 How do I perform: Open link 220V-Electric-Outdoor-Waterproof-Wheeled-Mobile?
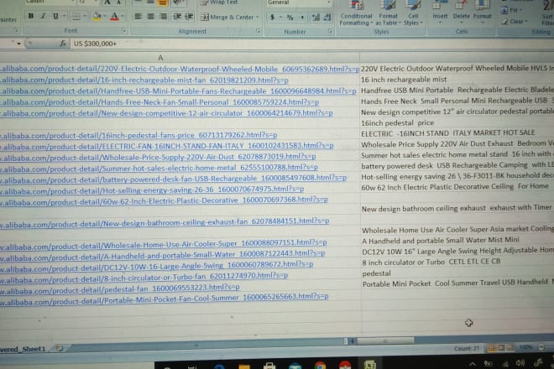point(180,69)
